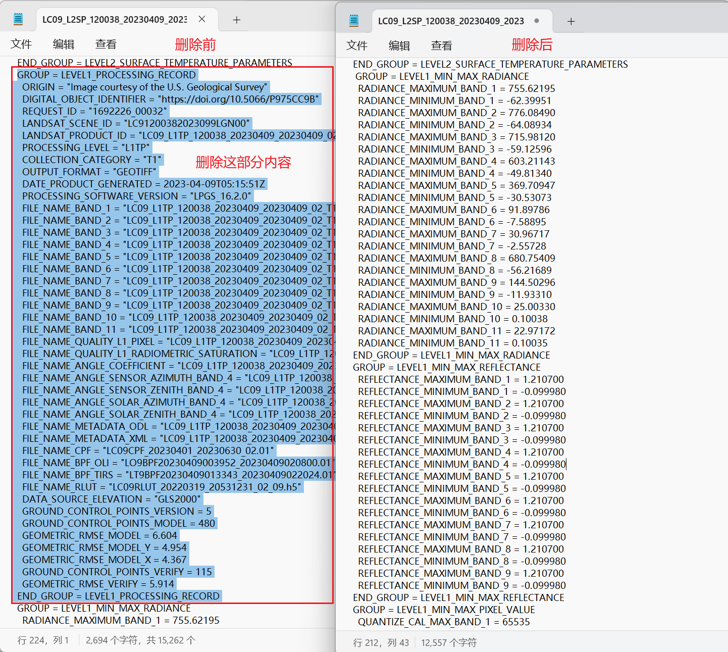This screenshot has height=652, width=728.
Task: Click the GROUND_CONTROL_POINTS_VERIFY = 115 line
Action: [117, 572]
